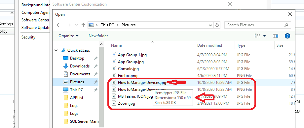Viewport: 304px width, 128px height.
Task: Click pin icon next to Pictures
Action: 95,82
